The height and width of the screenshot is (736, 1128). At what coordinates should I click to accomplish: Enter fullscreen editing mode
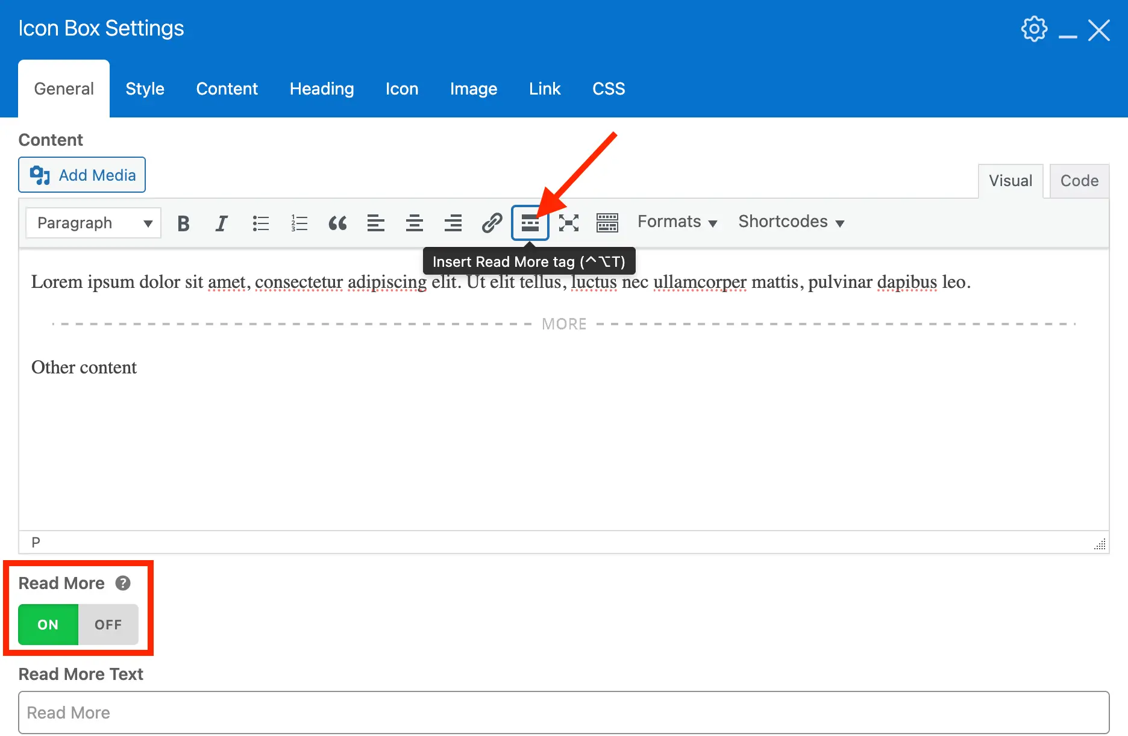coord(568,223)
